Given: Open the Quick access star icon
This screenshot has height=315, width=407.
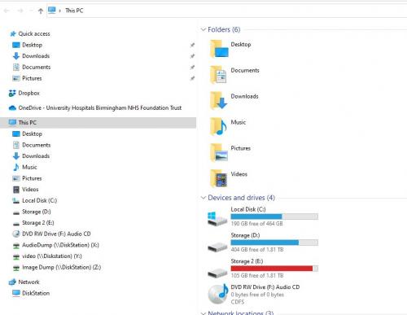Looking at the screenshot, I should [x=13, y=34].
